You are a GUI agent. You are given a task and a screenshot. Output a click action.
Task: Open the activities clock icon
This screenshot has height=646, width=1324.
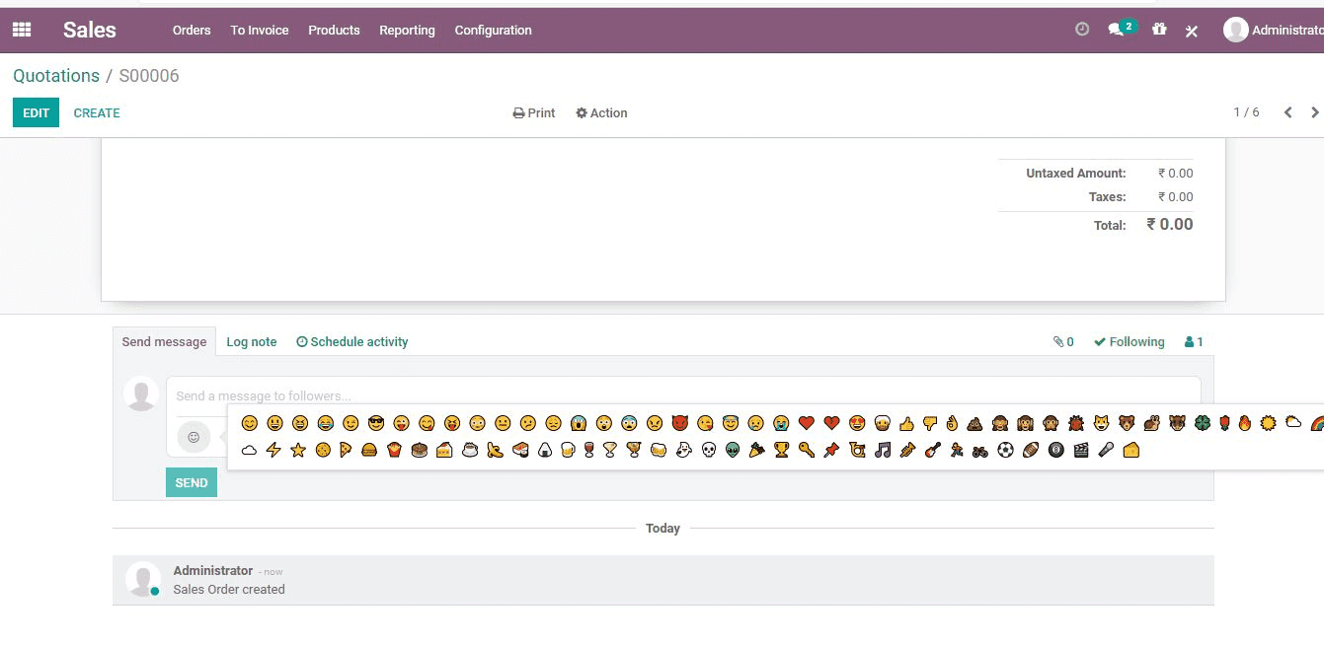(x=1082, y=30)
